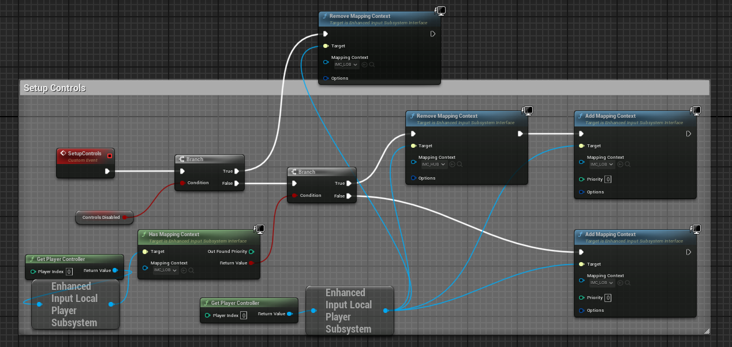Click Options pin on IMC_HUB Remove Mapping Context node

pyautogui.click(x=414, y=178)
